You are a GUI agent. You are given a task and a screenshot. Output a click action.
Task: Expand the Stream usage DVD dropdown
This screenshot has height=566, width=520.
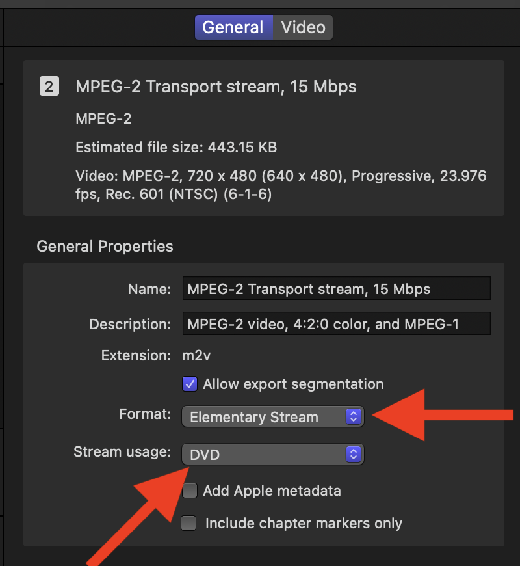273,454
